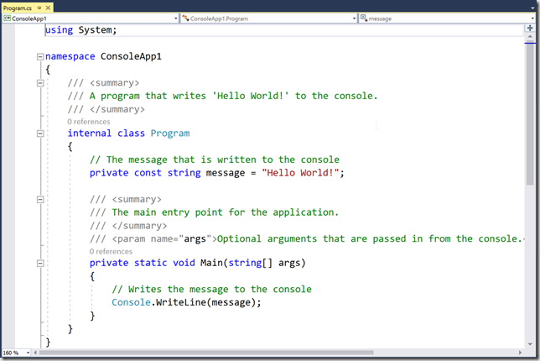
Task: Pin the Program.cs tab
Action: tap(39, 6)
